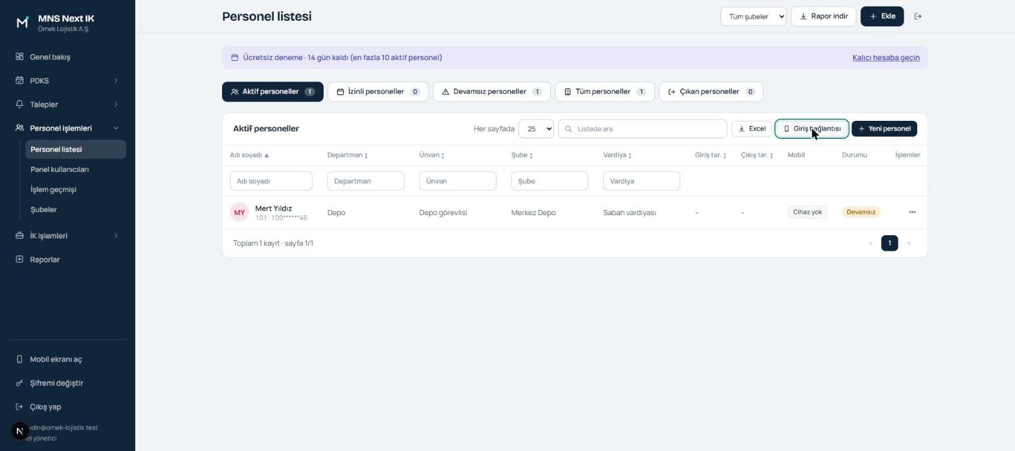The width and height of the screenshot is (1015, 451).
Task: Click the Rapor indir button
Action: 823,16
